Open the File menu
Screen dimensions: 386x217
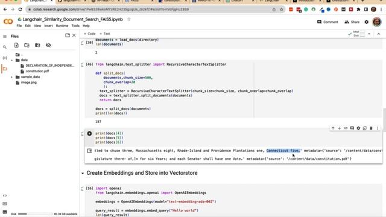coord(19,26)
